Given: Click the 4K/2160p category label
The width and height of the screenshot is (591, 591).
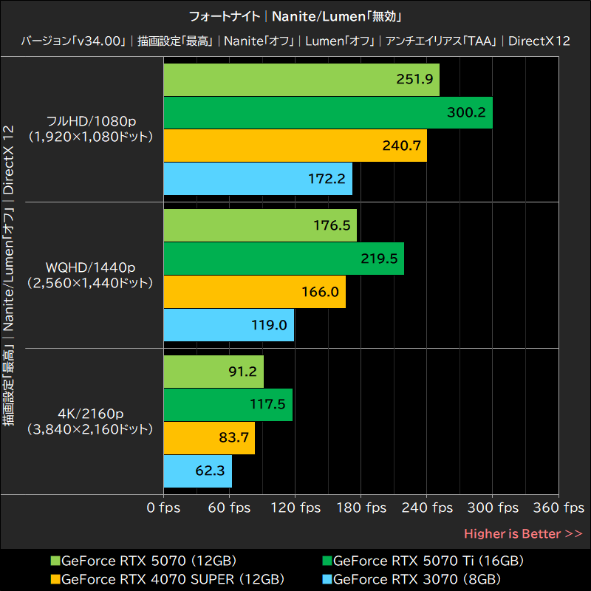Looking at the screenshot, I should click(91, 414).
